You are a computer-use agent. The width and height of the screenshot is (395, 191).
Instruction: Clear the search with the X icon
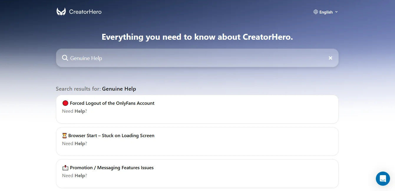[x=330, y=58]
